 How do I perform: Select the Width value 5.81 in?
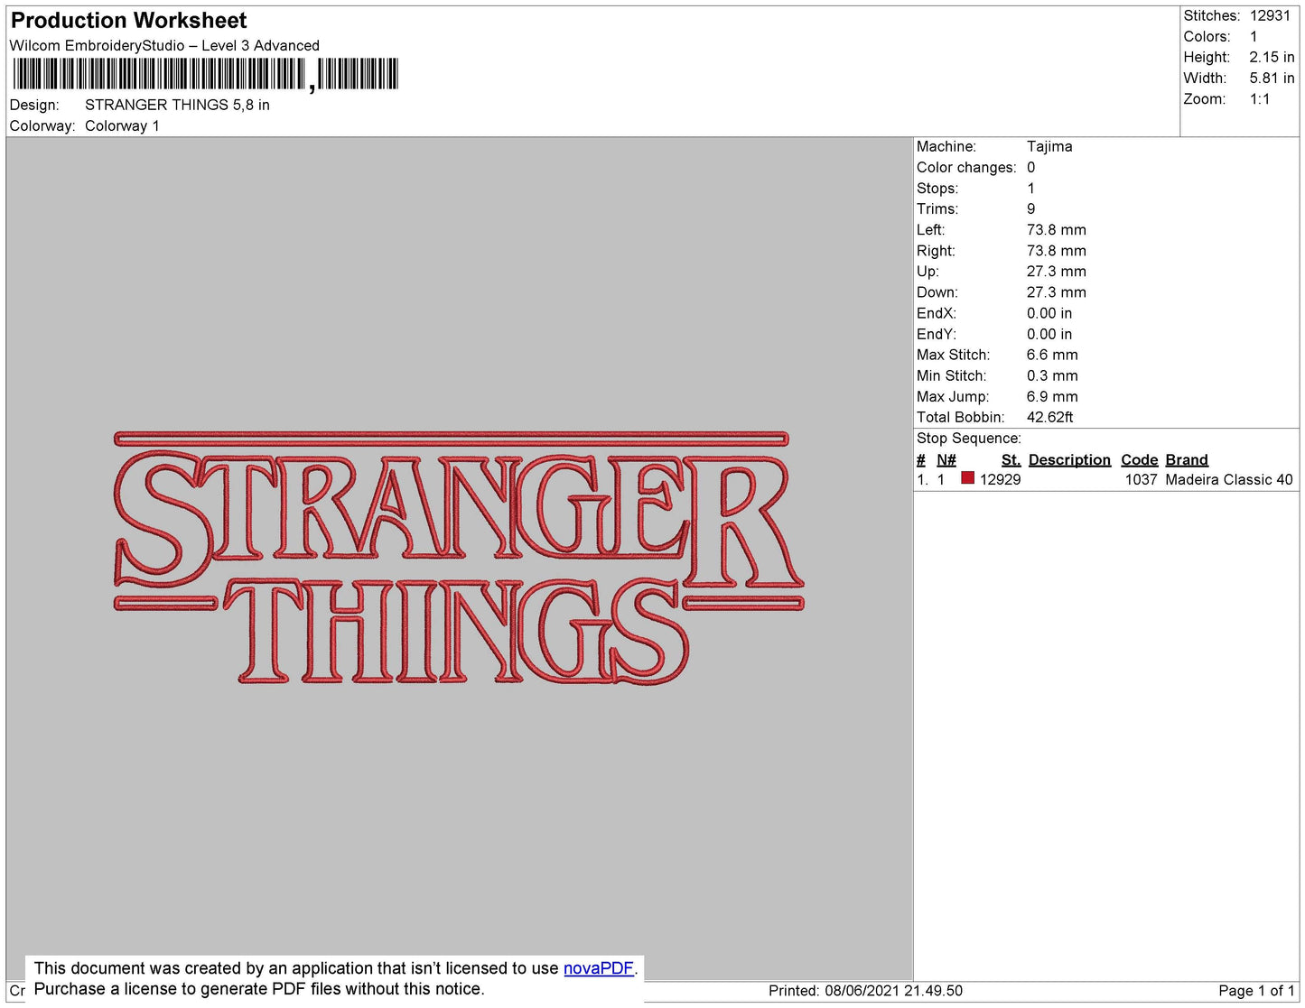click(1272, 78)
